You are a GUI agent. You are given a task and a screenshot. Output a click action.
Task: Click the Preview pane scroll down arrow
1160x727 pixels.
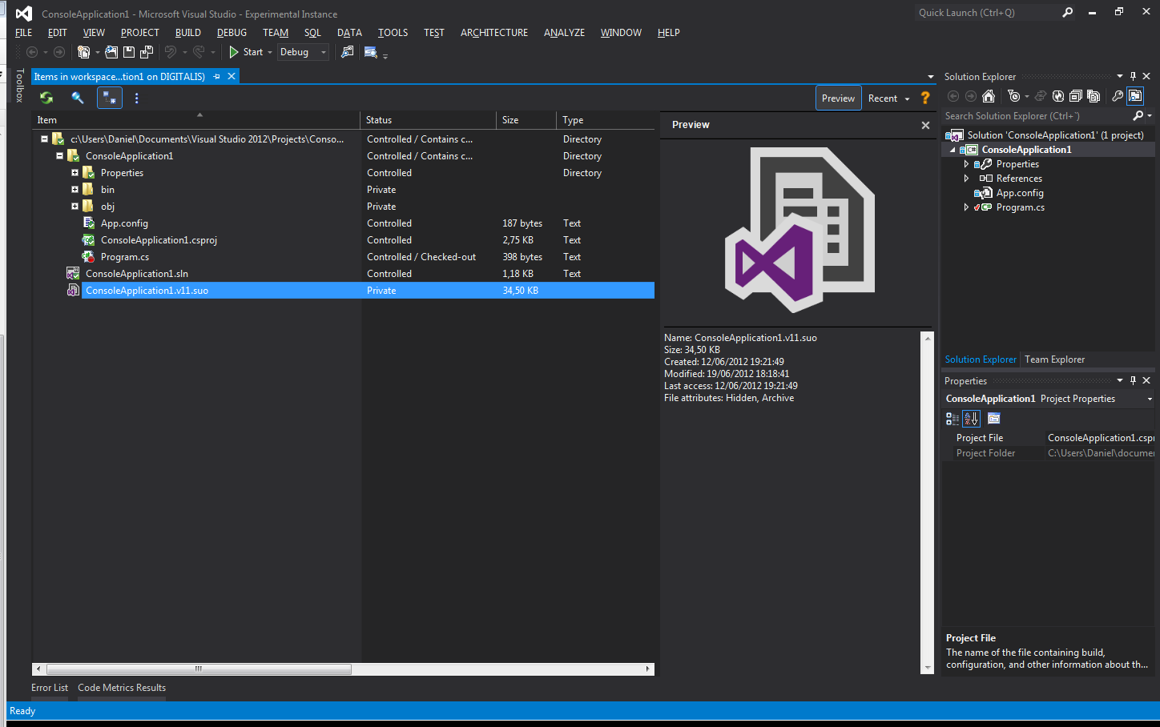928,668
